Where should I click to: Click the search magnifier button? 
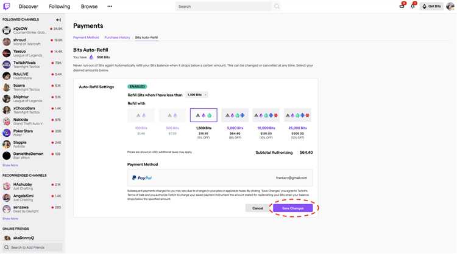coord(277,7)
